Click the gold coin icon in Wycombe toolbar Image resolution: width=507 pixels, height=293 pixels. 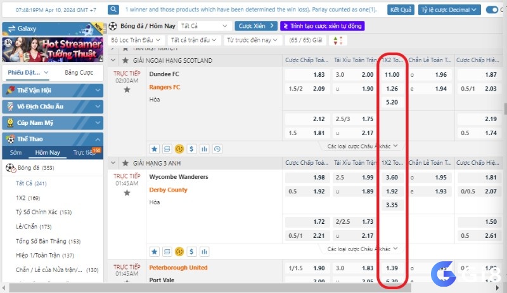tap(179, 252)
